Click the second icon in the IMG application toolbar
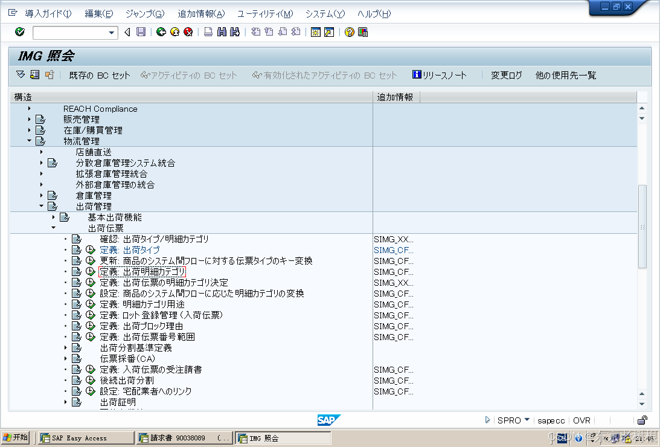The height and width of the screenshot is (447, 660). tap(35, 75)
